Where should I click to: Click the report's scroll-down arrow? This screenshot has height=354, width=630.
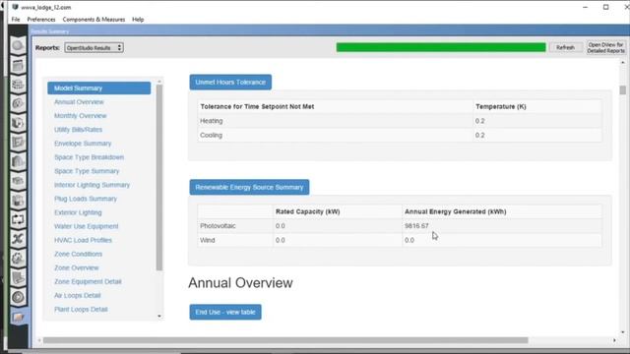tap(623, 332)
